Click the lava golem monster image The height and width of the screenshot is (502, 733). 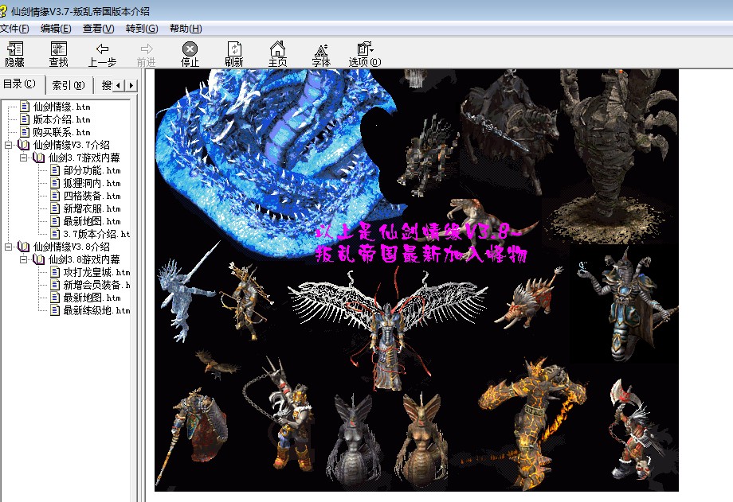point(533,422)
